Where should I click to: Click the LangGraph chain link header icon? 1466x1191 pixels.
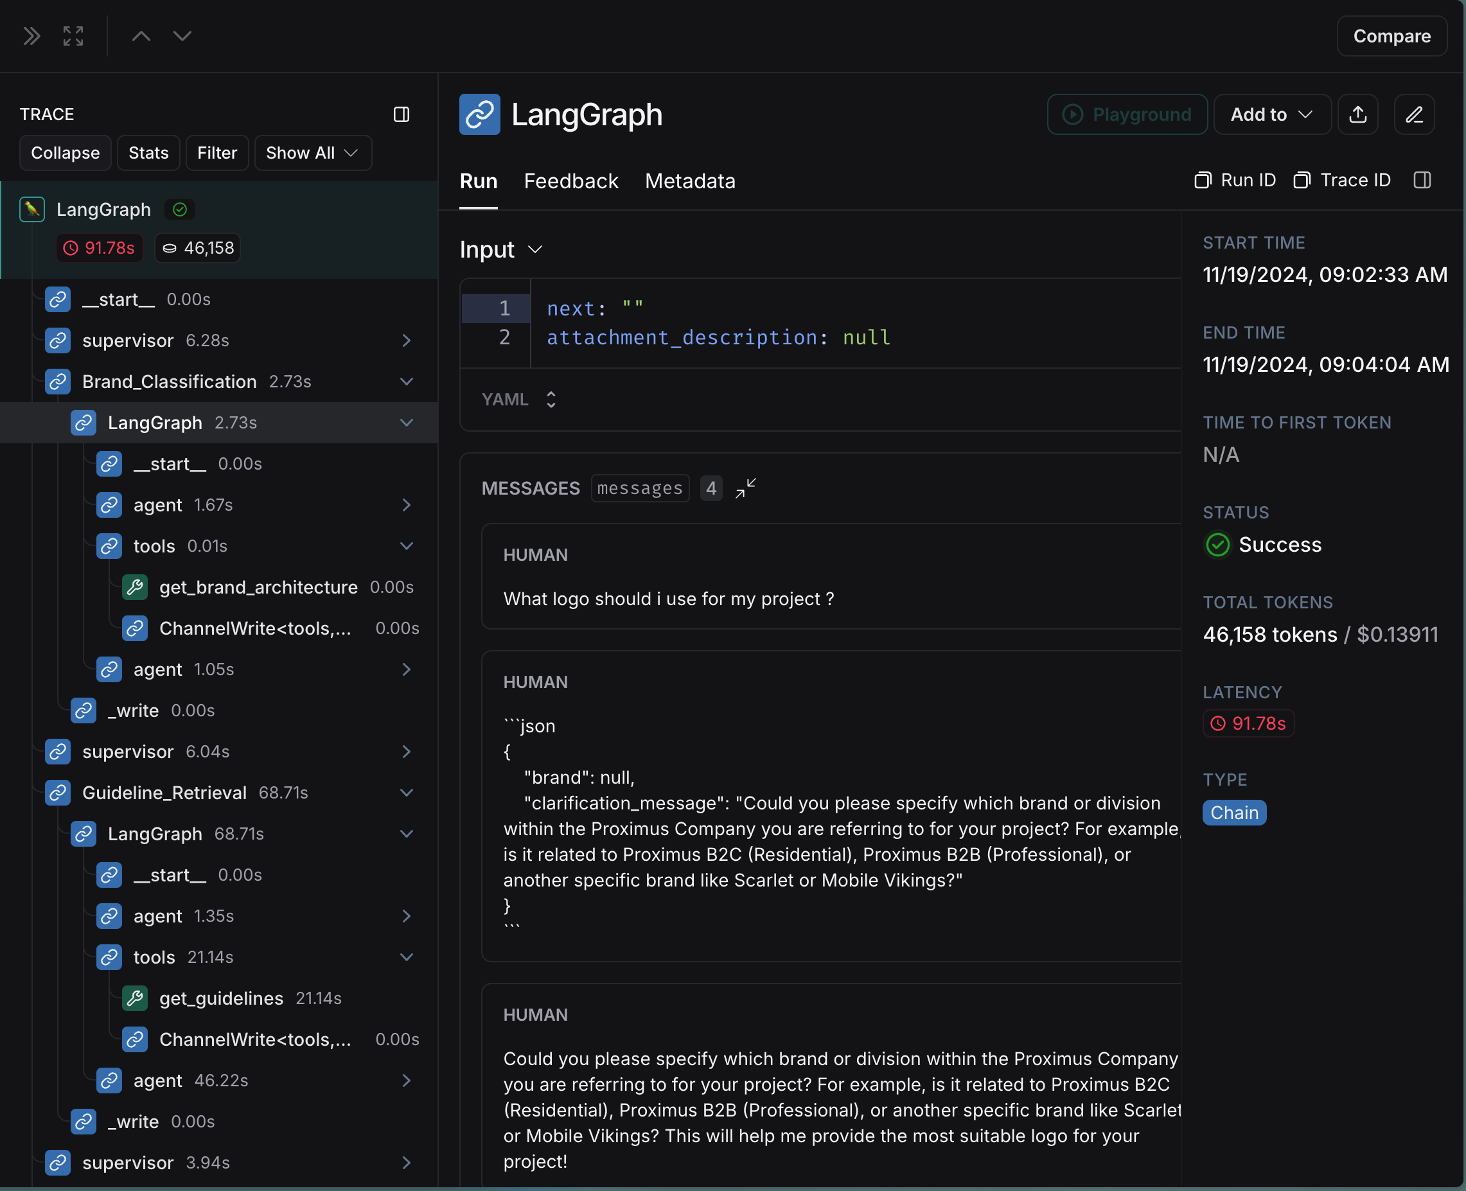(479, 114)
